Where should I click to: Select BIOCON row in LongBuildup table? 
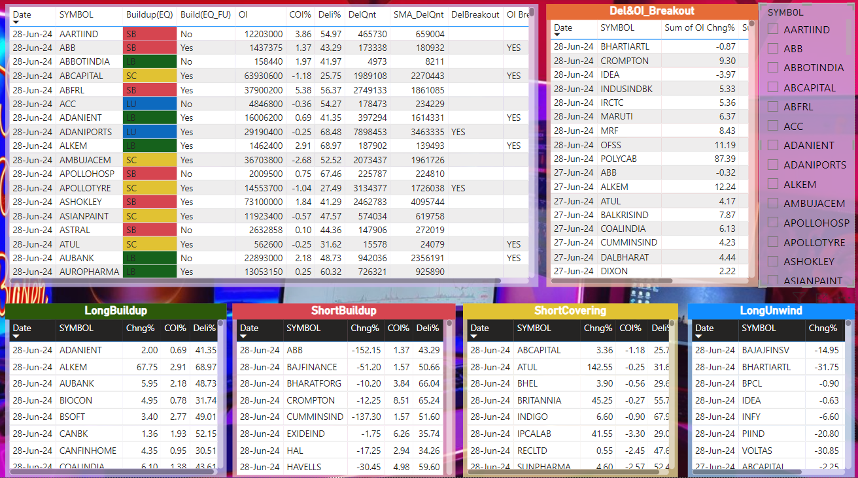click(x=113, y=400)
